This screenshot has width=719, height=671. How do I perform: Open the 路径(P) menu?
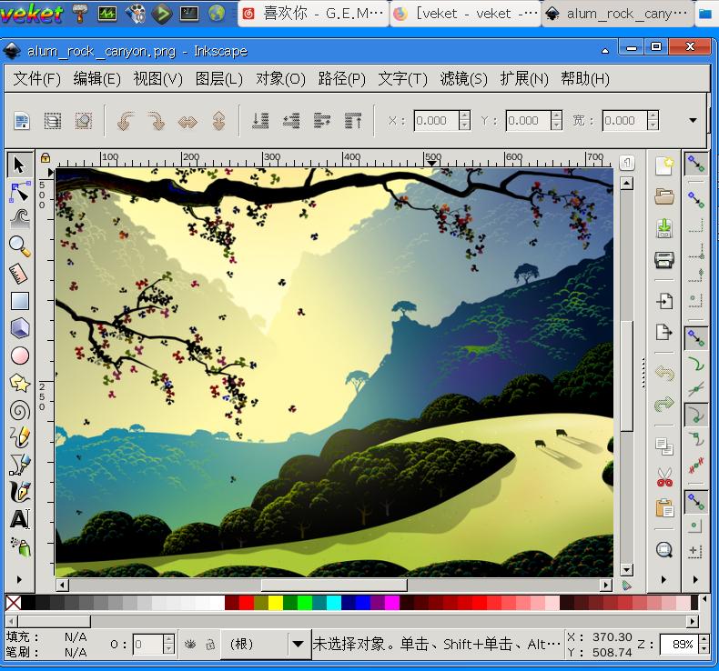click(341, 79)
